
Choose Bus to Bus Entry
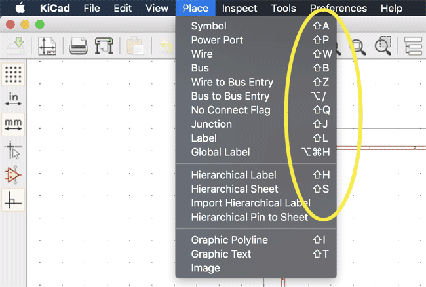tap(256, 96)
